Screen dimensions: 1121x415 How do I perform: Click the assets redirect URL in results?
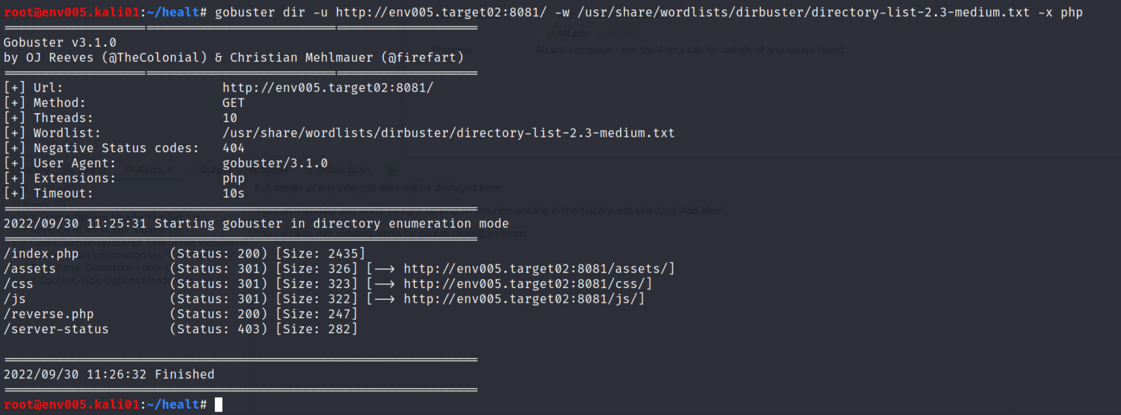click(x=538, y=268)
